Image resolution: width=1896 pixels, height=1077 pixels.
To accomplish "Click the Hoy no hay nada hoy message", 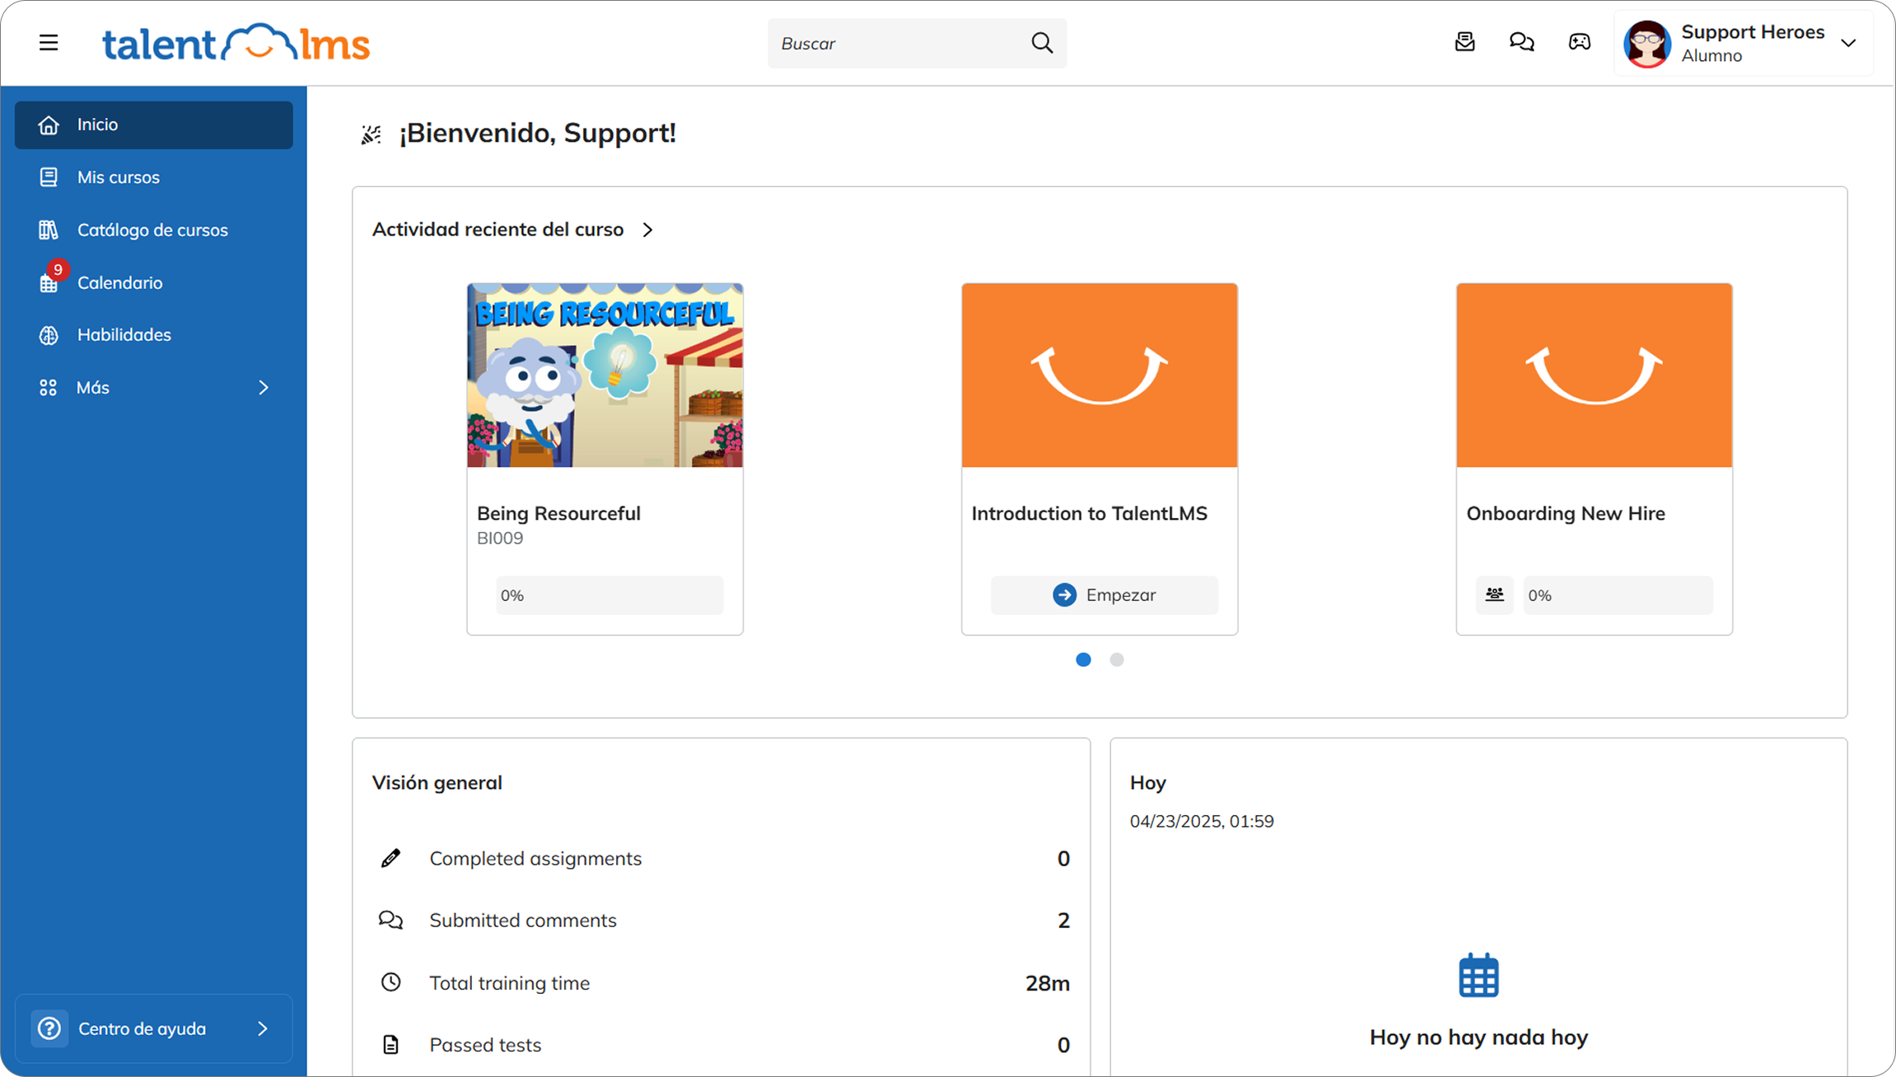I will click(1478, 1037).
